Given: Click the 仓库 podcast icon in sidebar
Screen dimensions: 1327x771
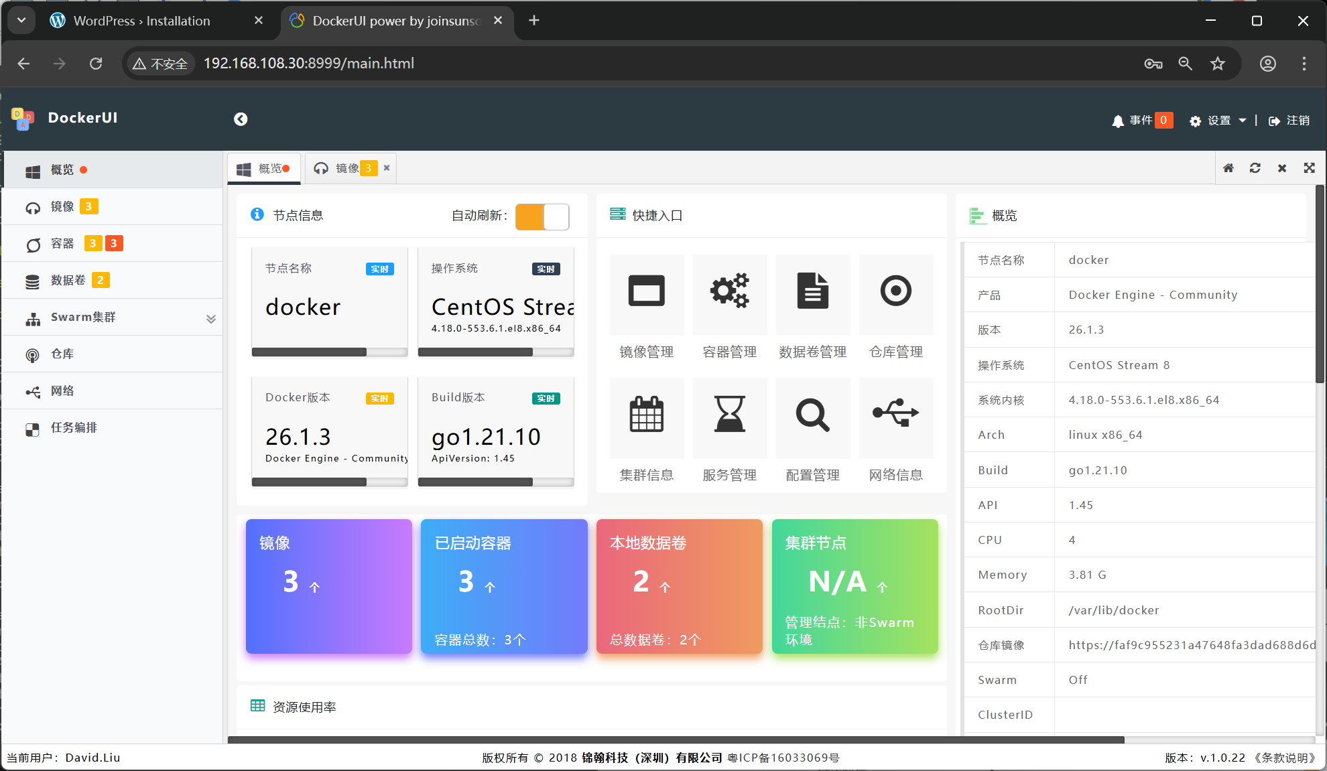Looking at the screenshot, I should pos(32,355).
